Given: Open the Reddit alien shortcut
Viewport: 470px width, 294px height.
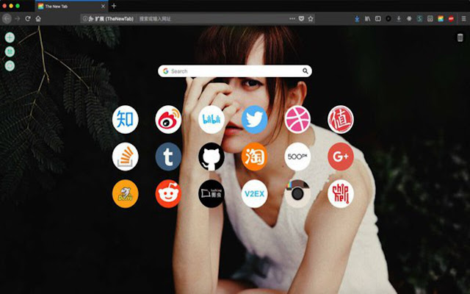Looking at the screenshot, I should click(x=168, y=194).
